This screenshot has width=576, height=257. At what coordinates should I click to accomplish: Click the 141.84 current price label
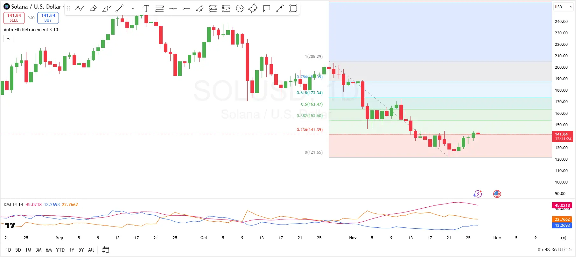(563, 136)
